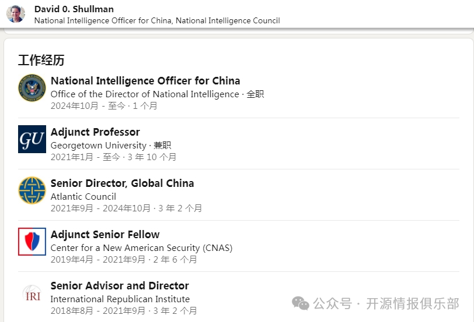Open the Atlantic Council company name text
The image size is (474, 322).
(83, 197)
